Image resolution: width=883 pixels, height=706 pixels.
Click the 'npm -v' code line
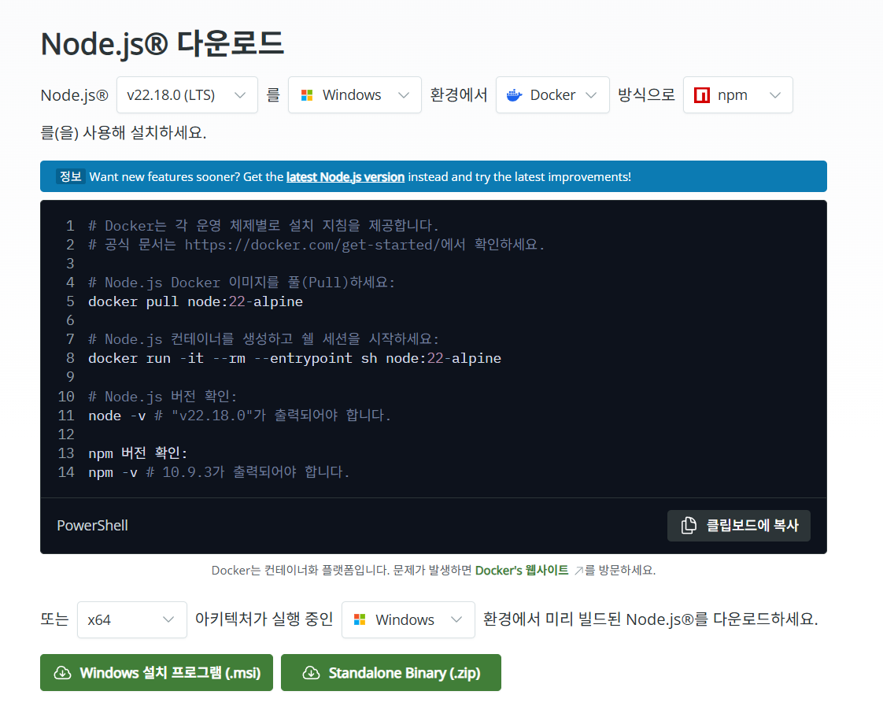(x=219, y=472)
